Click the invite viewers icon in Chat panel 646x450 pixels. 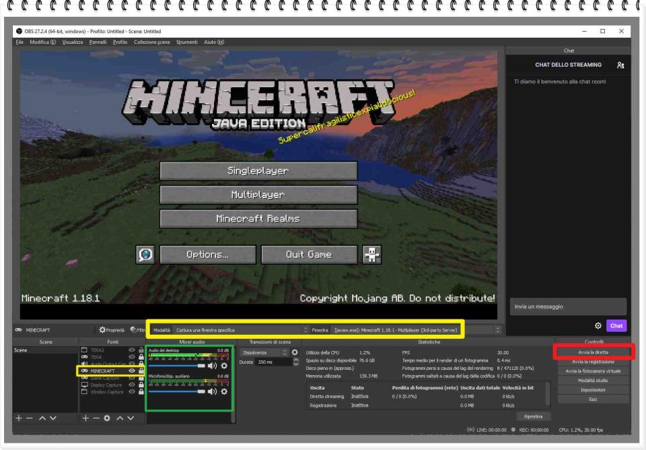(620, 65)
